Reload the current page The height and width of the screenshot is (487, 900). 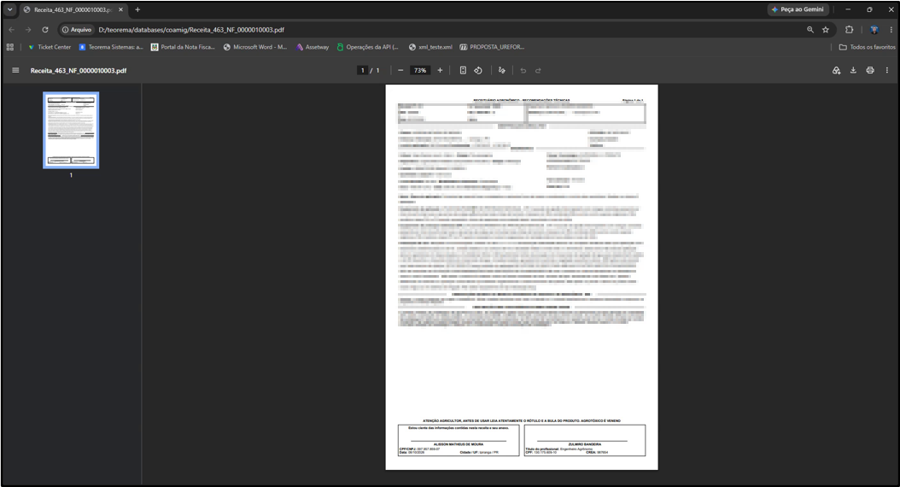pos(44,30)
